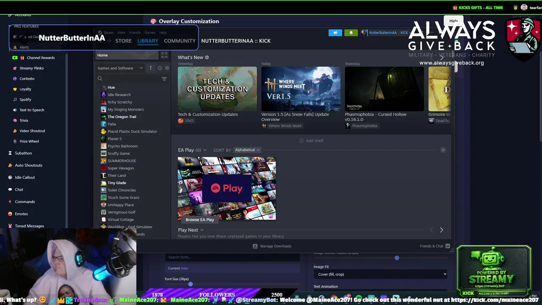Open the NutterButterInAA :: KICK account menu
542x305 pixels.
(385, 33)
